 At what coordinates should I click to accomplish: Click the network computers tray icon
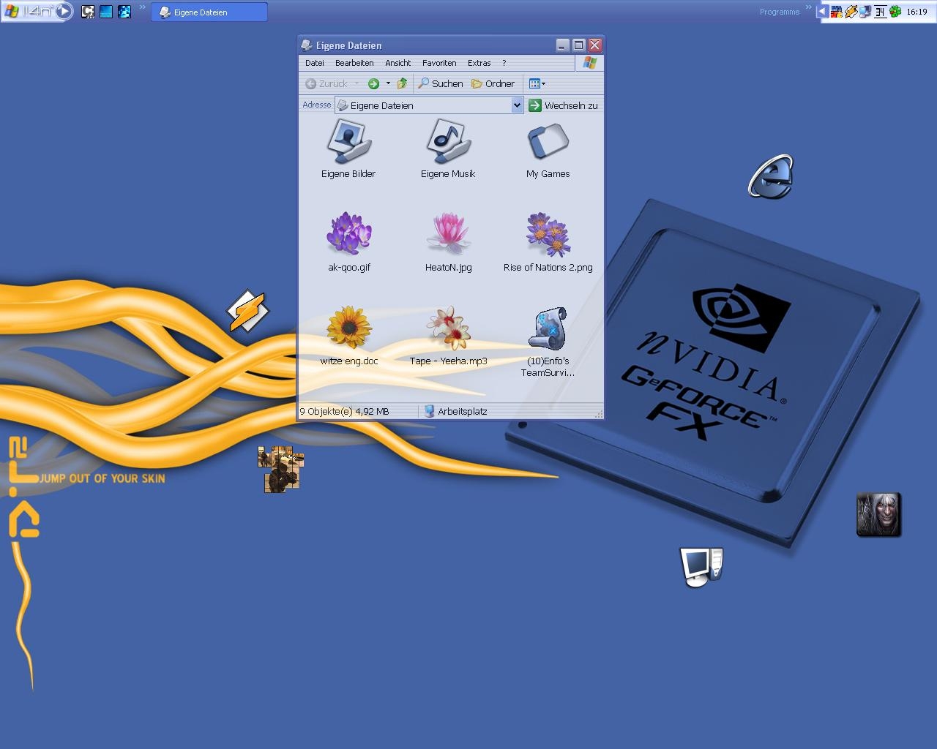pos(865,12)
